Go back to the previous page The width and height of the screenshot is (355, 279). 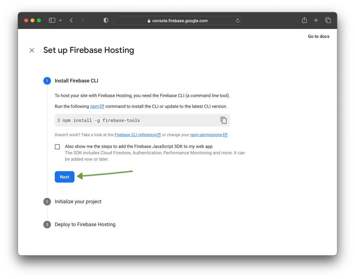71,20
